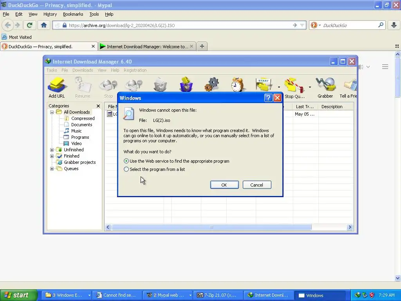This screenshot has width=401, height=301.
Task: Click the Start Queue icon in IDM toolbar
Action: pyautogui.click(x=264, y=84)
